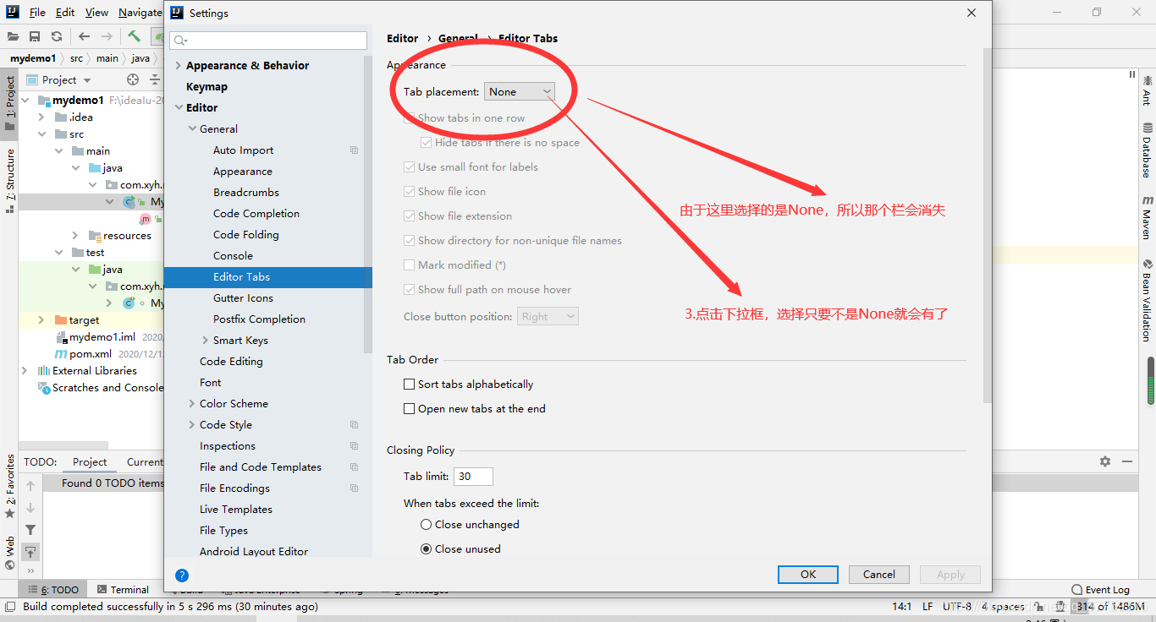Expand Appearance & Behavior settings section
Screen dimensions: 1156x622
pos(178,66)
